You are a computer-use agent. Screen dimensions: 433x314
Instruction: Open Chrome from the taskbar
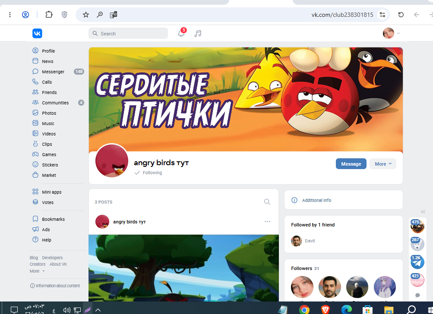[304, 310]
